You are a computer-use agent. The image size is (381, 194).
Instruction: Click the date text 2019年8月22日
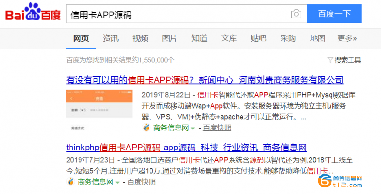[166, 95]
